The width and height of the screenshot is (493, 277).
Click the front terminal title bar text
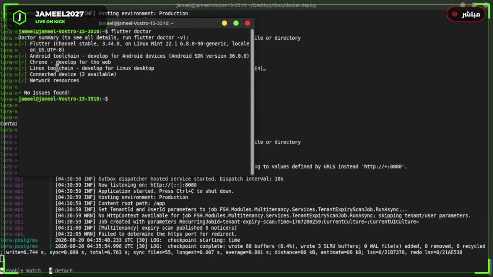point(136,23)
